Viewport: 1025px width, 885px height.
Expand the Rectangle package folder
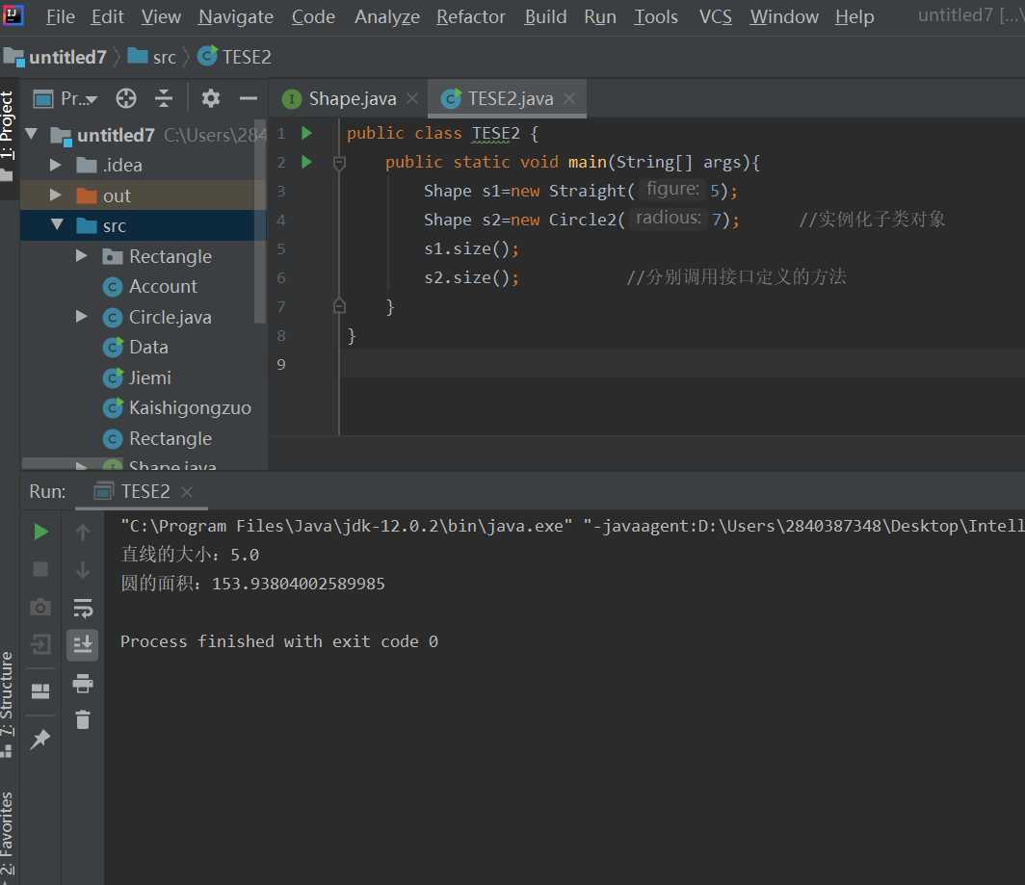click(81, 255)
